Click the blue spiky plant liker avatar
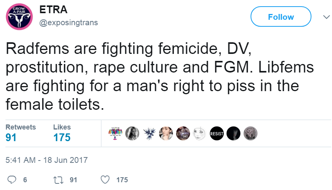The image size is (332, 190). pos(149,133)
